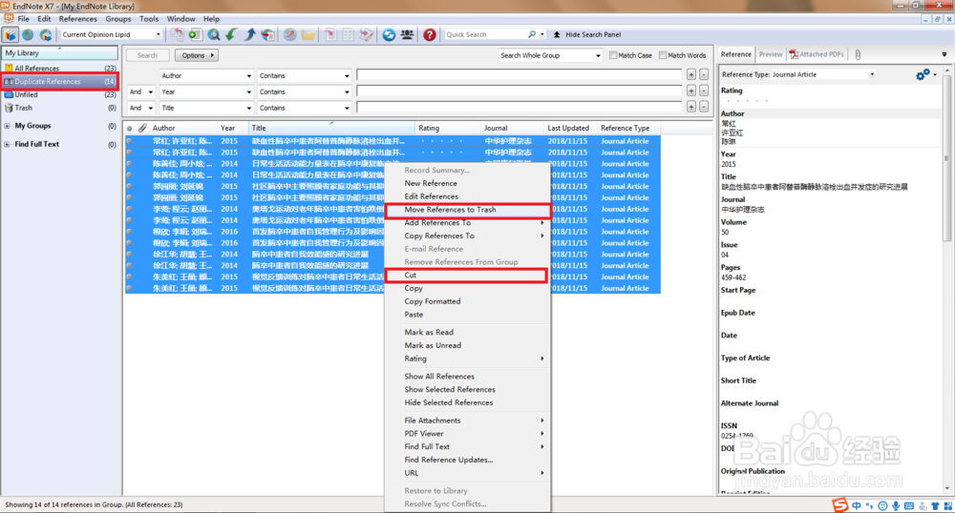
Task: Click Copy to Local Library icon
Action: (178, 34)
